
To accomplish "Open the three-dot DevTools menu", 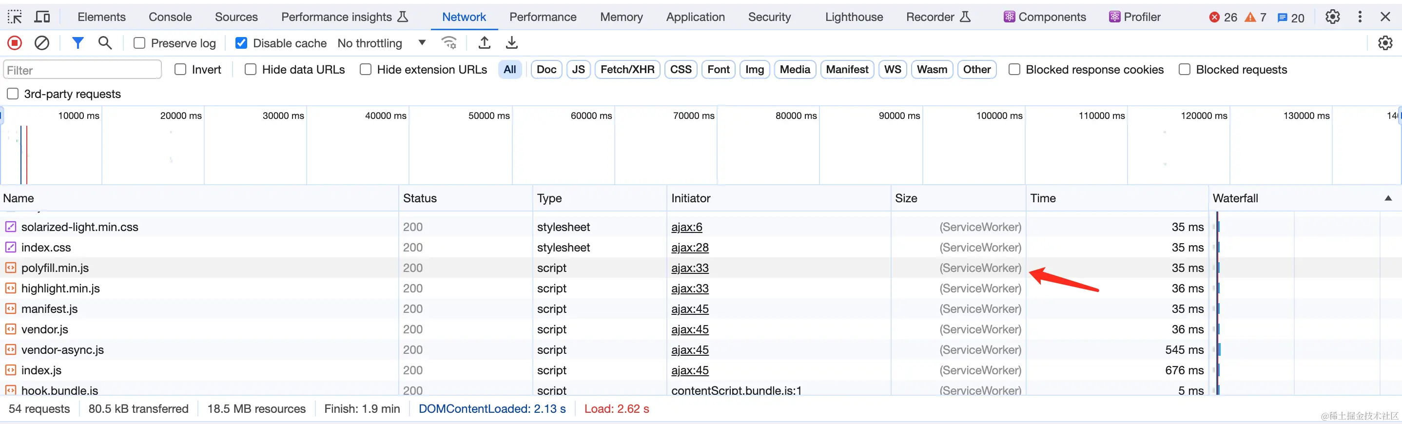I will tap(1360, 17).
